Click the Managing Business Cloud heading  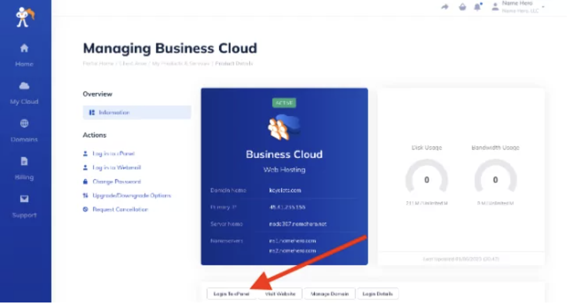(170, 48)
